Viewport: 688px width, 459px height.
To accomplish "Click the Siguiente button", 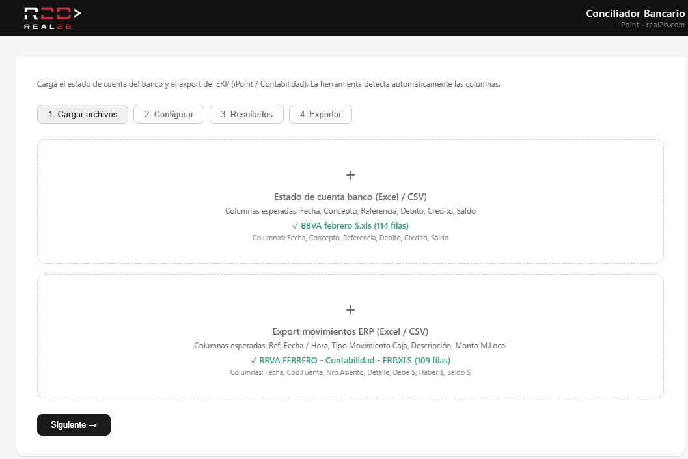I will [x=74, y=424].
